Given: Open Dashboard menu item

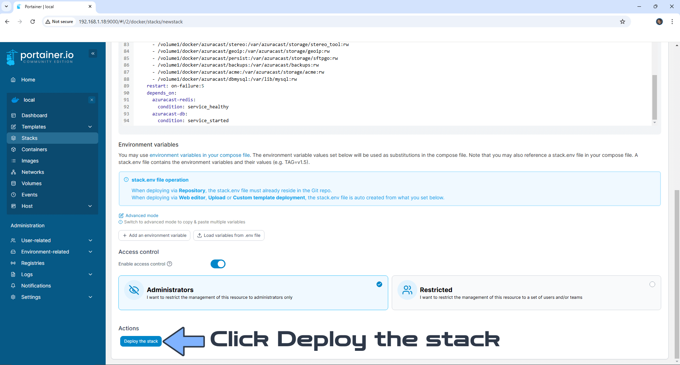Looking at the screenshot, I should click(x=52, y=115).
